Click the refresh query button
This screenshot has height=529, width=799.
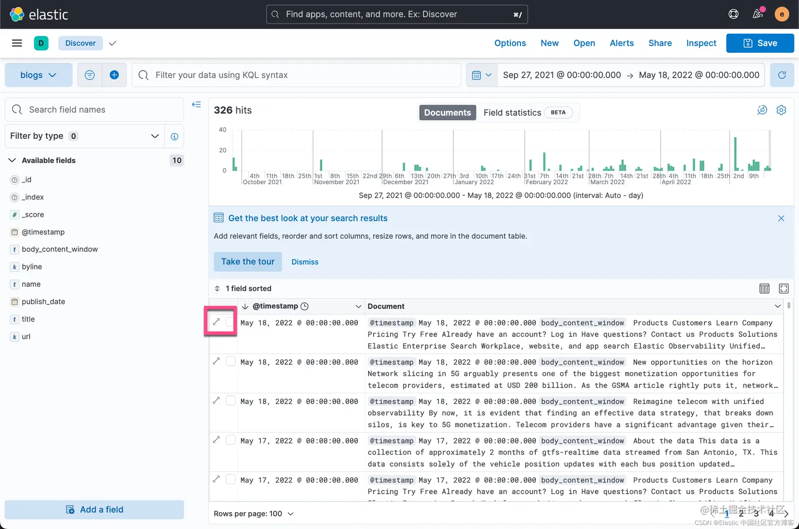coord(782,75)
